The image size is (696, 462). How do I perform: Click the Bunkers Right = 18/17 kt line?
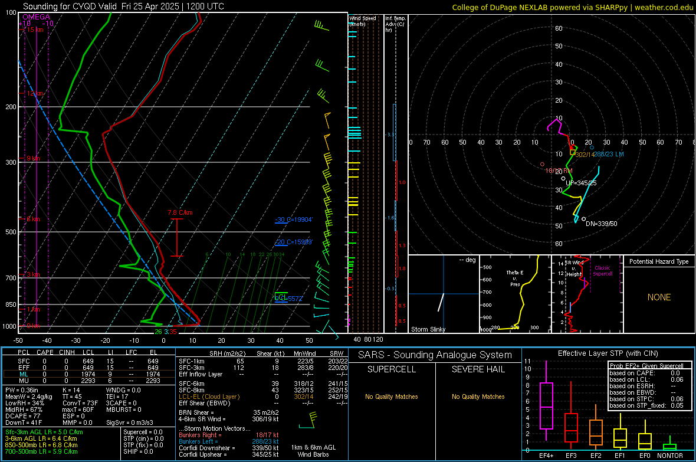229,435
